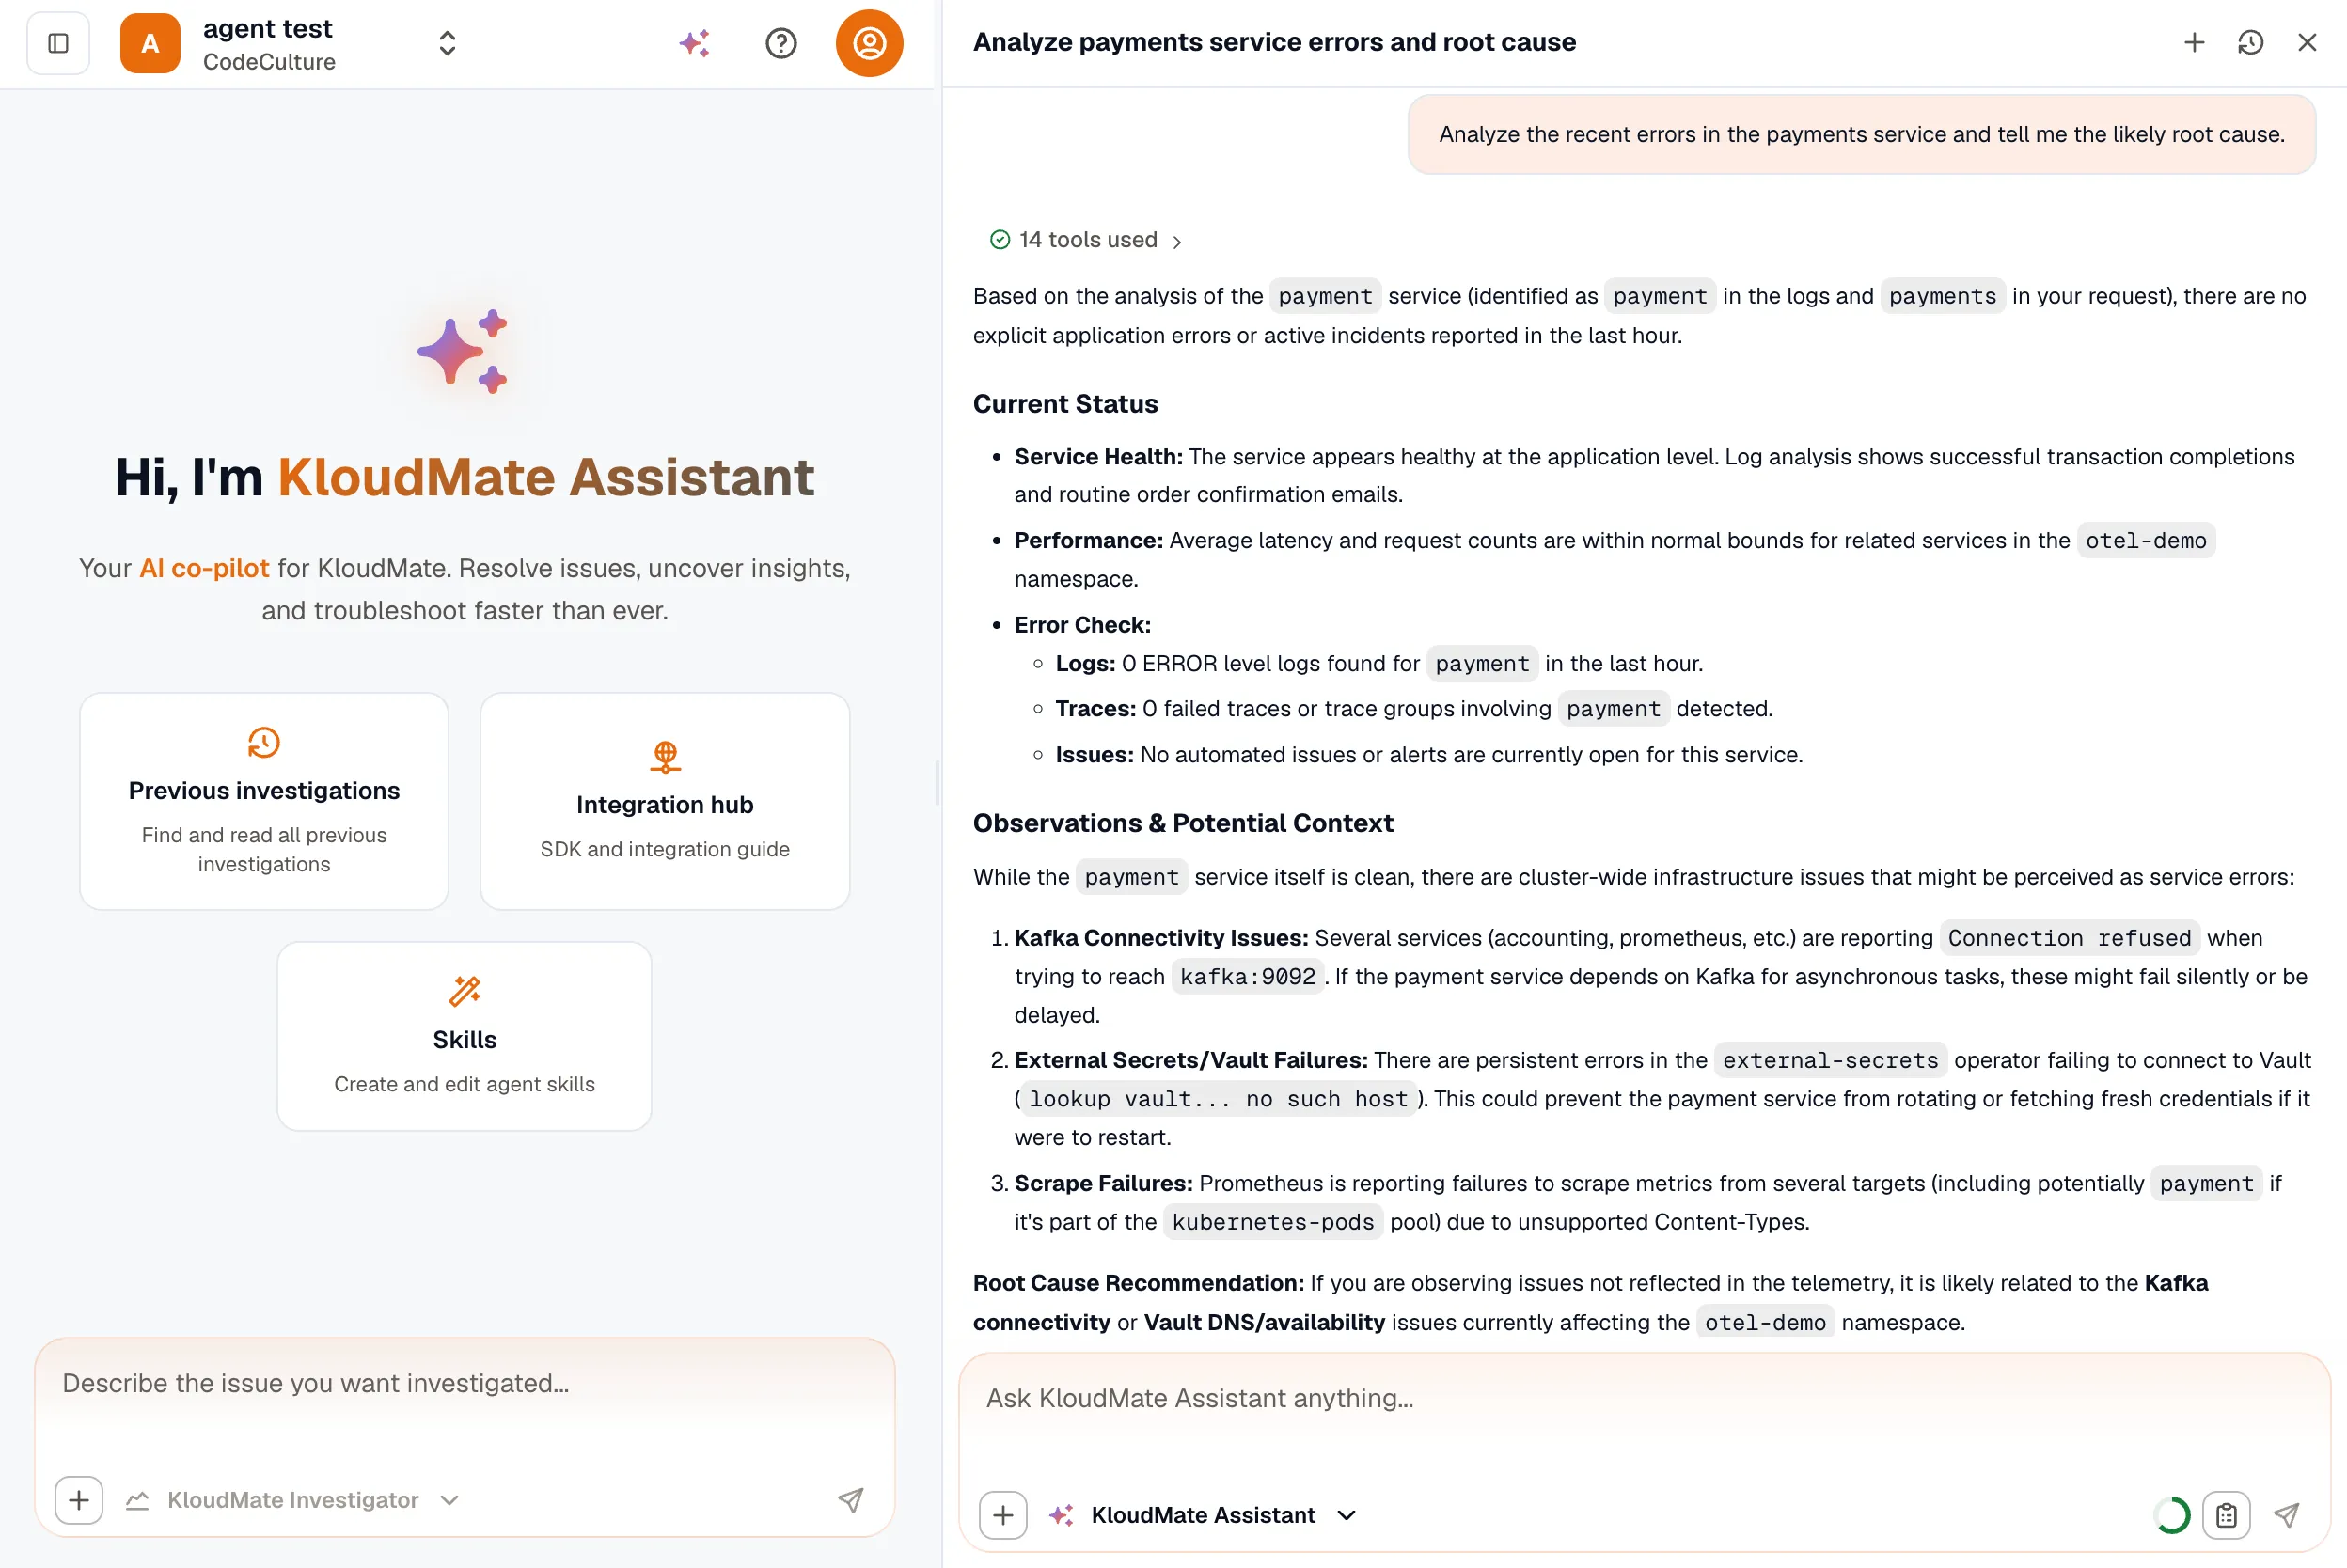The width and height of the screenshot is (2347, 1568).
Task: Open the orange user profile avatar
Action: pos(869,43)
